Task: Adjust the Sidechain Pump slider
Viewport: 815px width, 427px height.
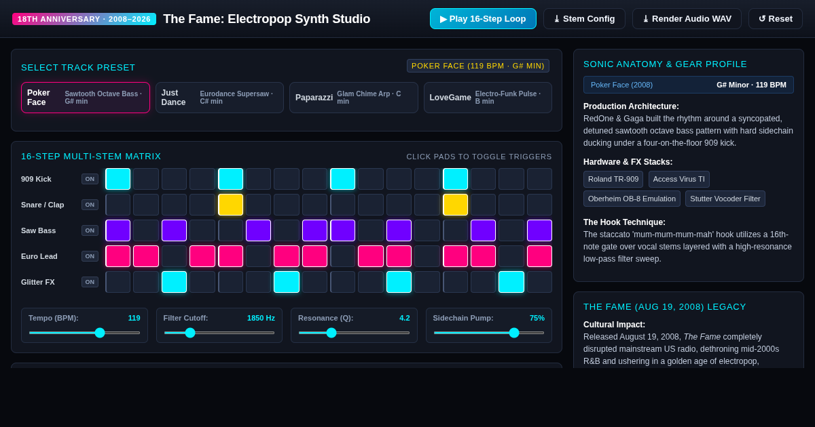Action: click(x=489, y=333)
